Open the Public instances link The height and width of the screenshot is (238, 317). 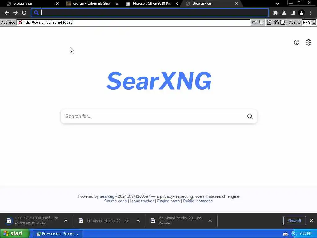(198, 201)
